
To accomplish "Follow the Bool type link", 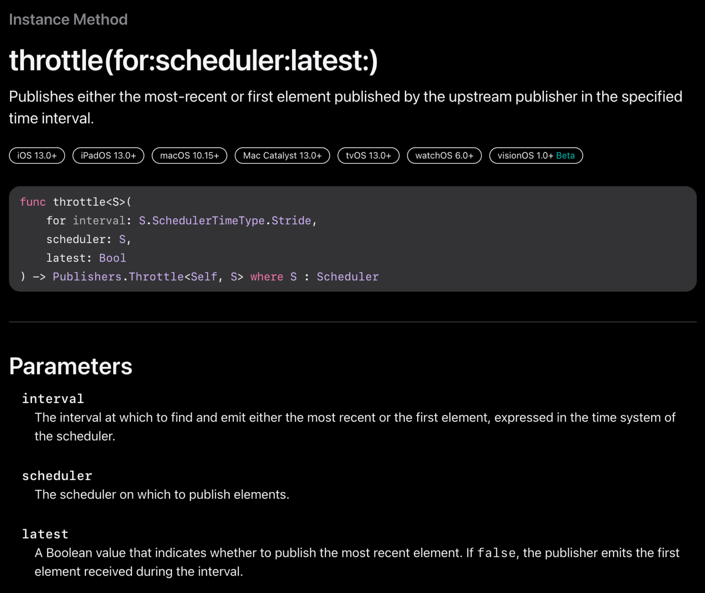I will [112, 258].
